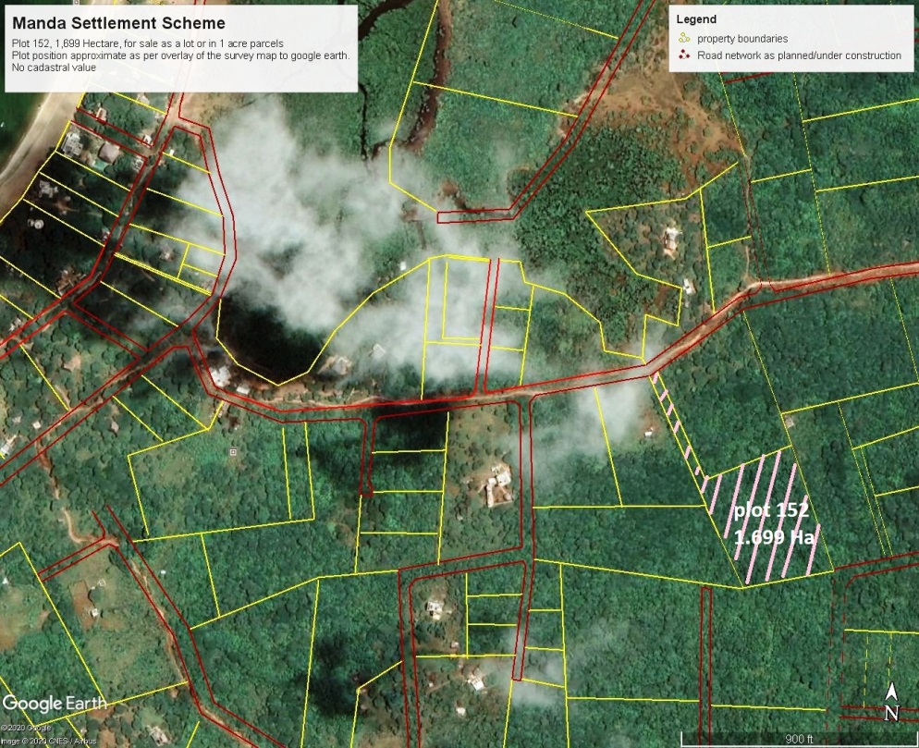Click the red road network legend icon
The image size is (919, 748).
coord(684,55)
